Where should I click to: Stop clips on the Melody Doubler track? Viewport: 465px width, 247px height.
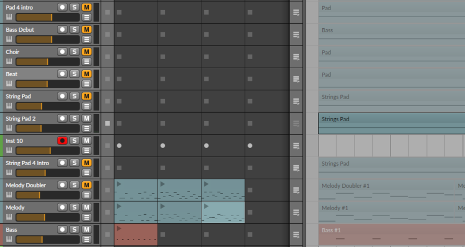click(x=108, y=190)
